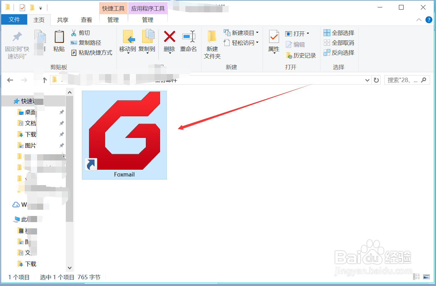
Task: Select all items with 全部选择
Action: (339, 33)
